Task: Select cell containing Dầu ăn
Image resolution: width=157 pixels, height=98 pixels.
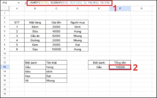Action: pyautogui.click(x=35, y=36)
